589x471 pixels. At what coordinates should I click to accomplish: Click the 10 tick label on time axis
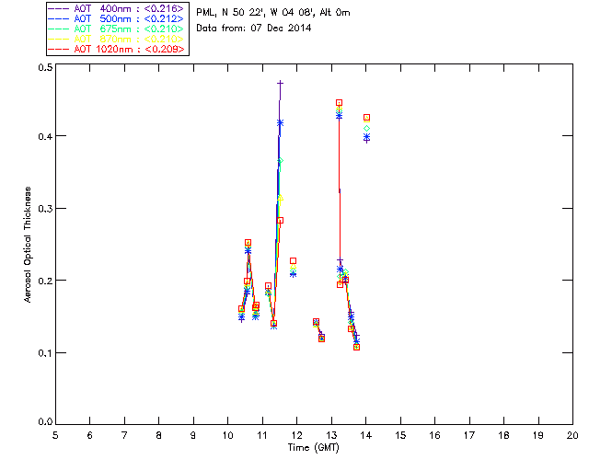coord(227,435)
